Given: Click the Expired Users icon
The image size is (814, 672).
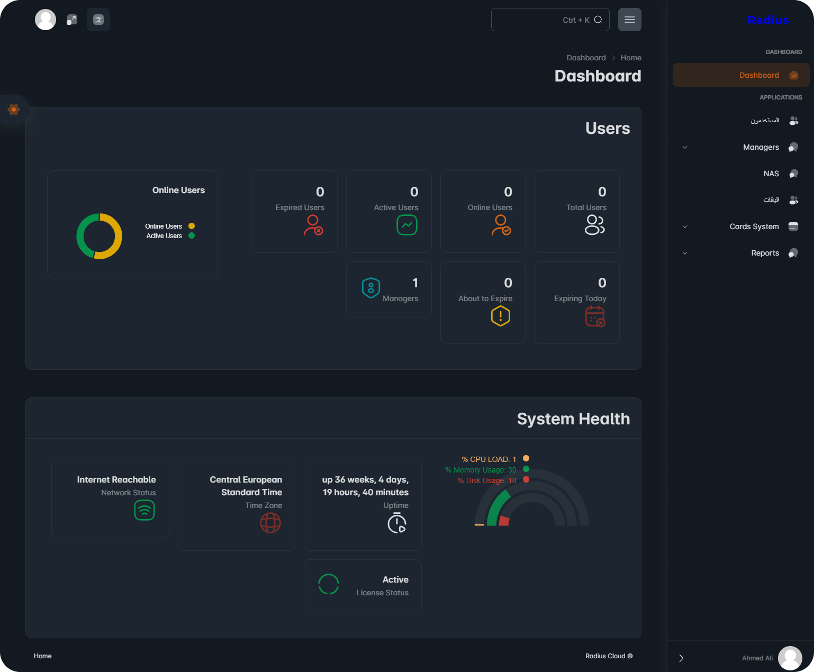Looking at the screenshot, I should click(313, 225).
